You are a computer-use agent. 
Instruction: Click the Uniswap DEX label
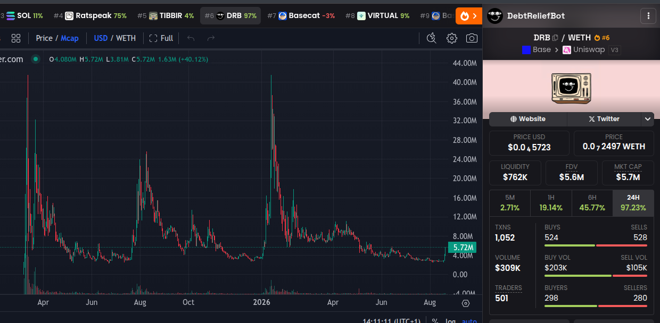pos(589,50)
